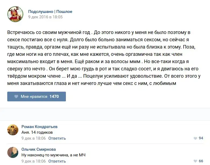210x165 pixels.
Task: Open Ольчик Смирнова's profile via her name
Action: (38, 149)
